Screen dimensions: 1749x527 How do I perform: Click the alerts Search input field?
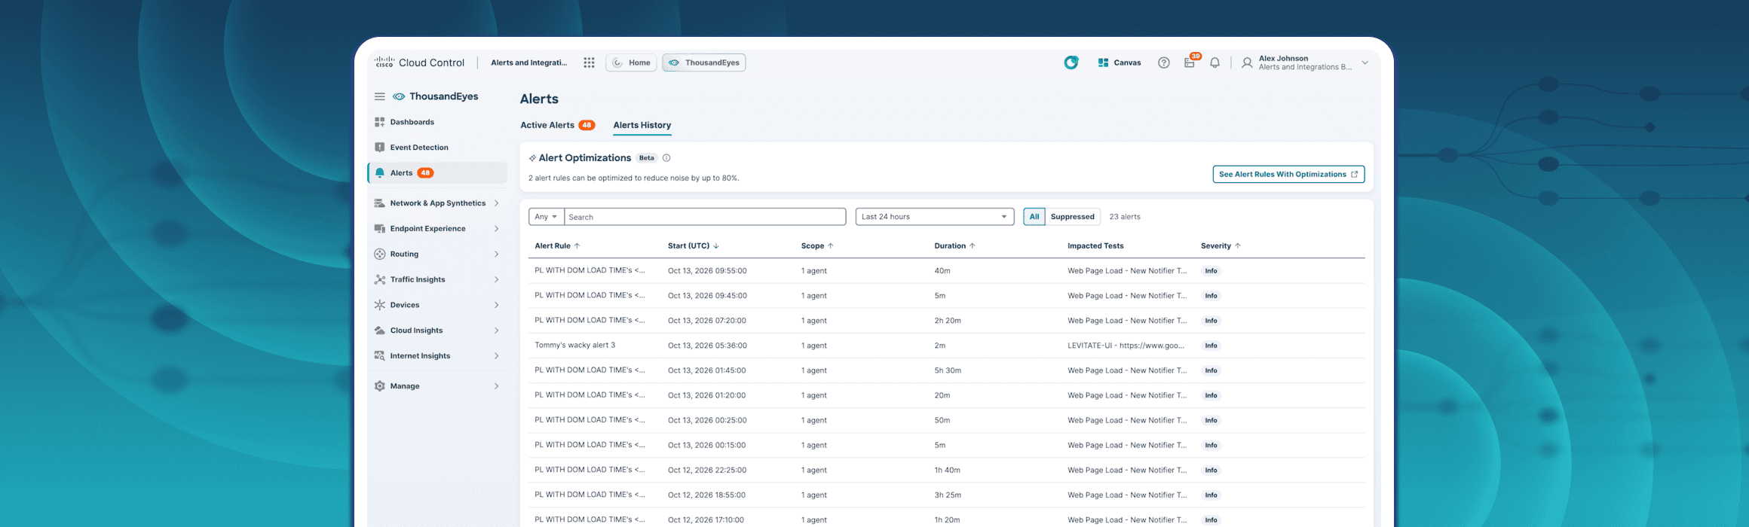click(x=705, y=217)
